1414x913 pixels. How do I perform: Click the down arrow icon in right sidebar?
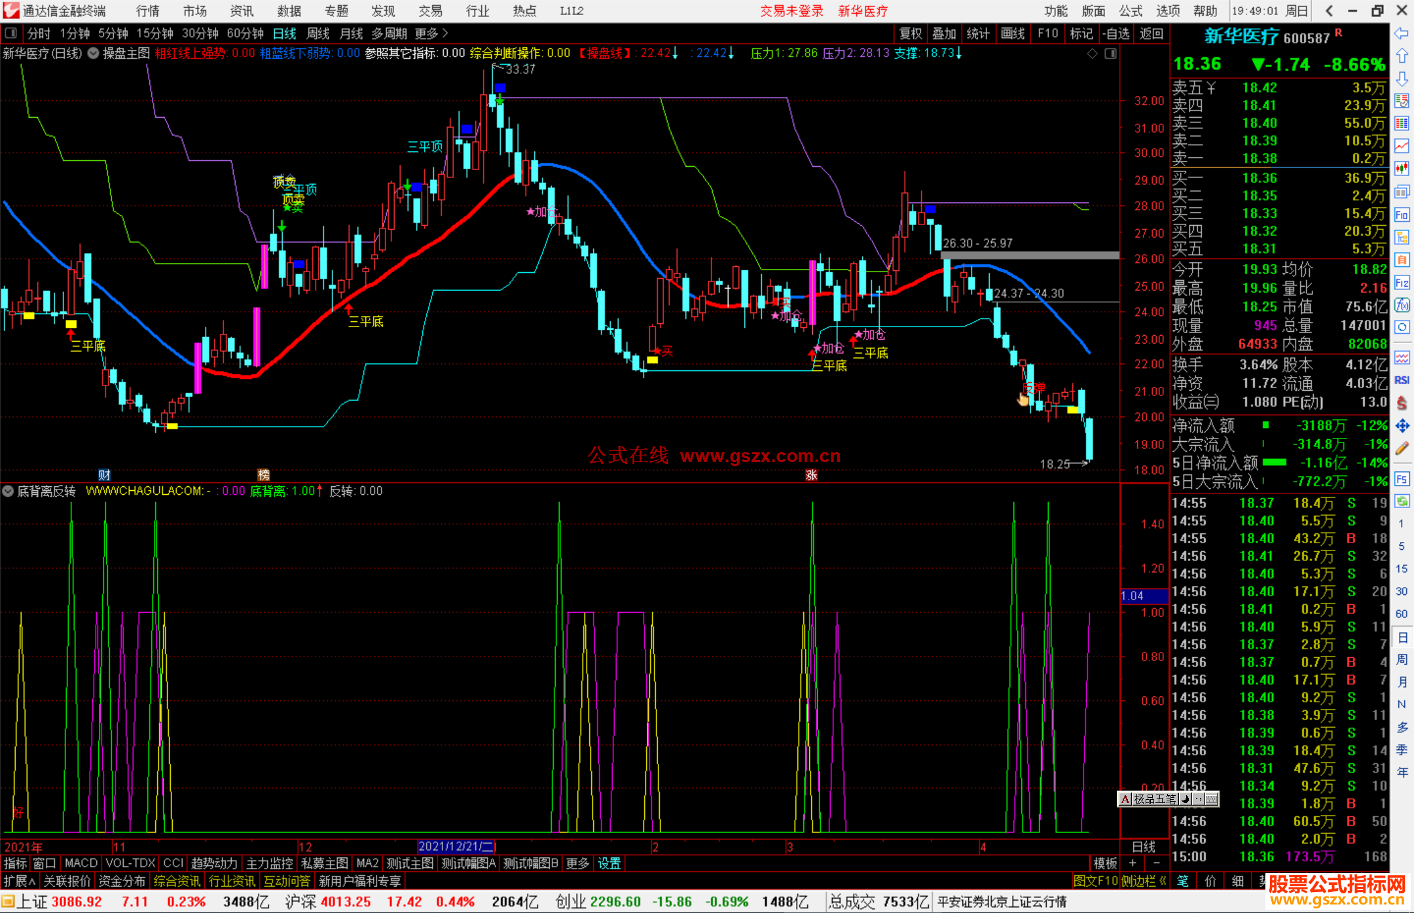1402,79
